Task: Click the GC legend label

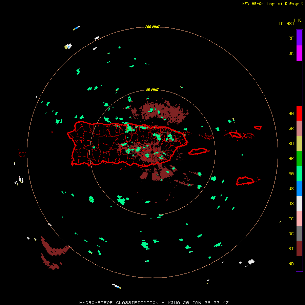Action: click(291, 234)
